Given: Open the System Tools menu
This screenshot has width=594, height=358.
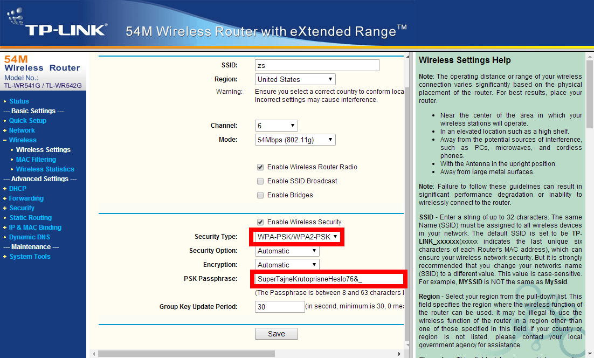Looking at the screenshot, I should [x=30, y=257].
